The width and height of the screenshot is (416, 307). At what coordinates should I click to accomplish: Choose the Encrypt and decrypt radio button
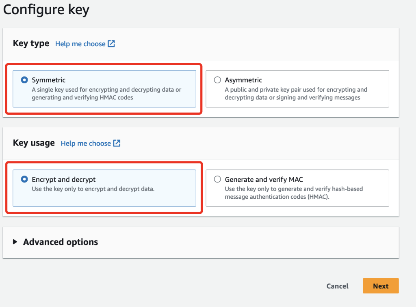(x=24, y=179)
